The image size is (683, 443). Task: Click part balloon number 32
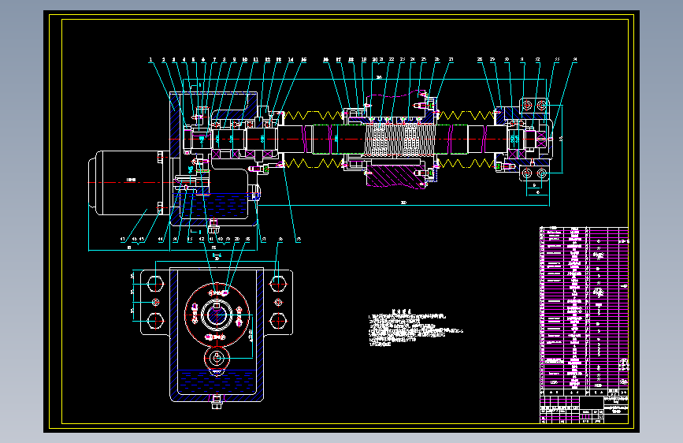(537, 60)
